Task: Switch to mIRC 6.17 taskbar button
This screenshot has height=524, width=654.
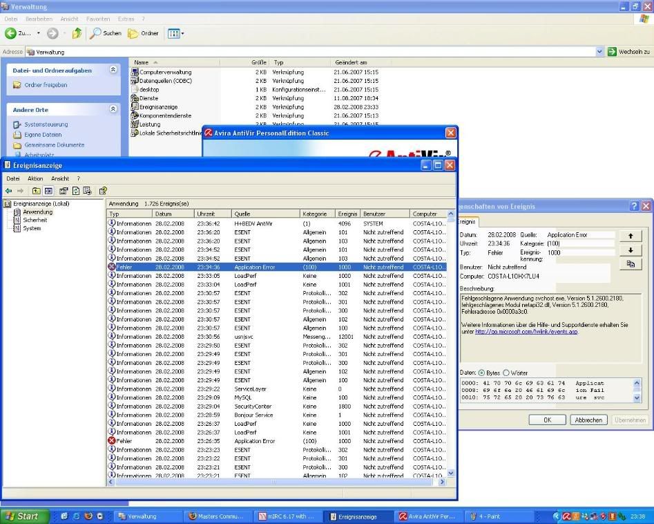Action: [x=288, y=516]
